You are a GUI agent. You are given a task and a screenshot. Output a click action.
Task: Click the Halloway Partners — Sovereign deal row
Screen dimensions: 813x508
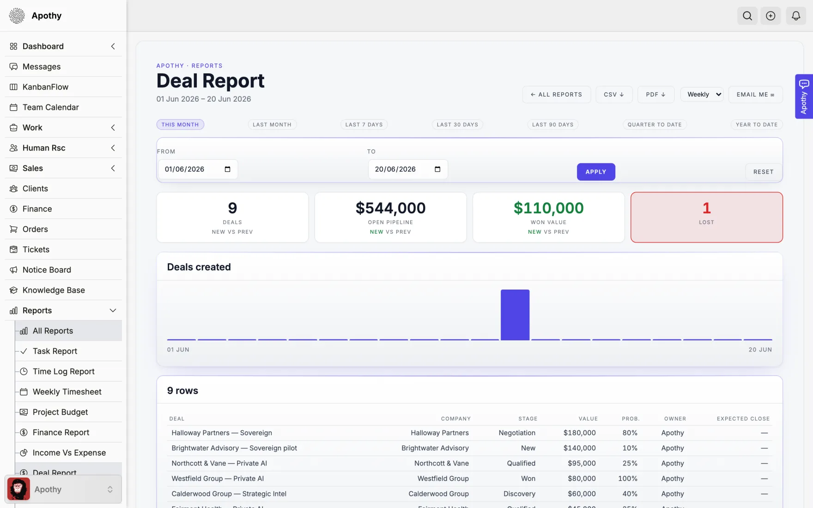pyautogui.click(x=470, y=433)
